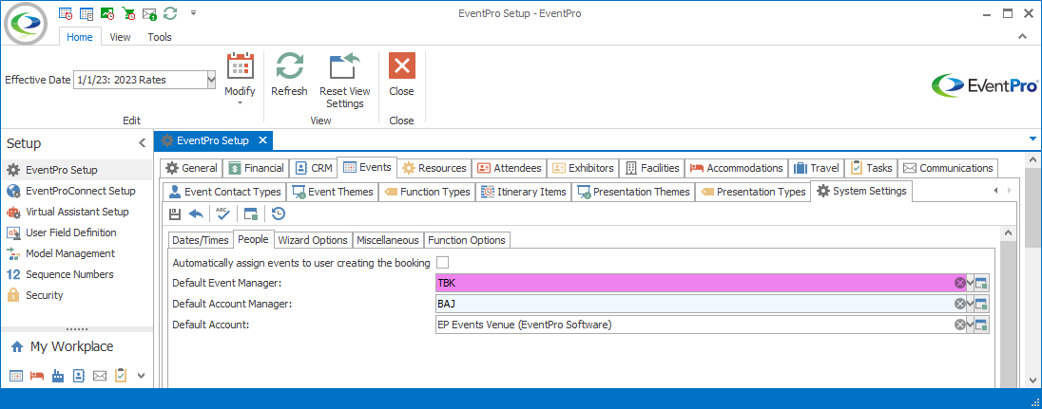Open the Tasks setup tab

click(872, 168)
